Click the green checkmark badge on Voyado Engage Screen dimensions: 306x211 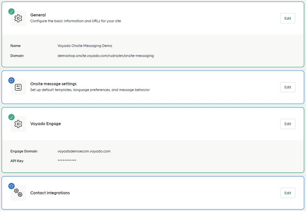pyautogui.click(x=12, y=117)
